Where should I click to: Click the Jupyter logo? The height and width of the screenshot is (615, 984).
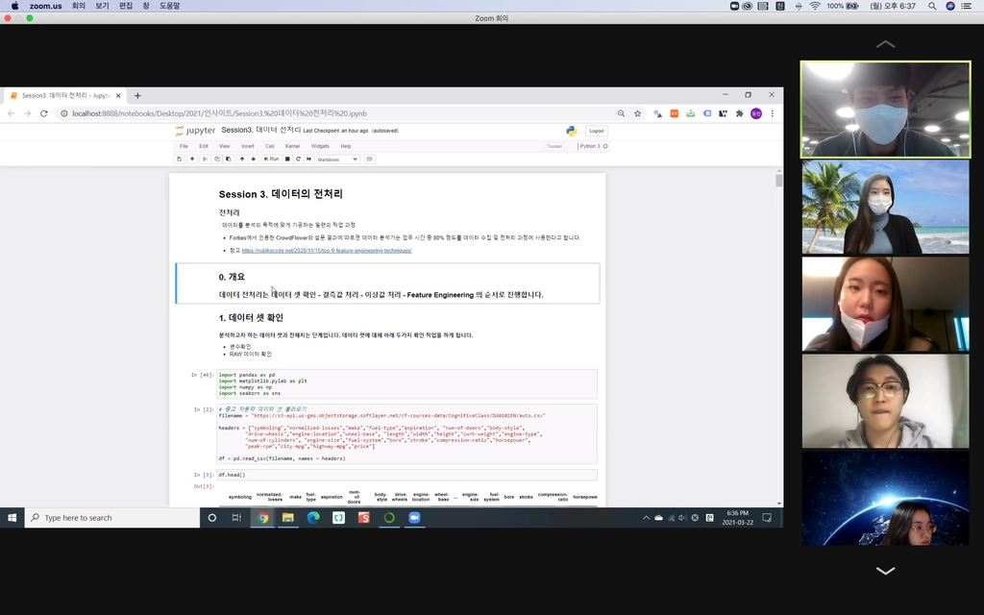click(x=195, y=131)
